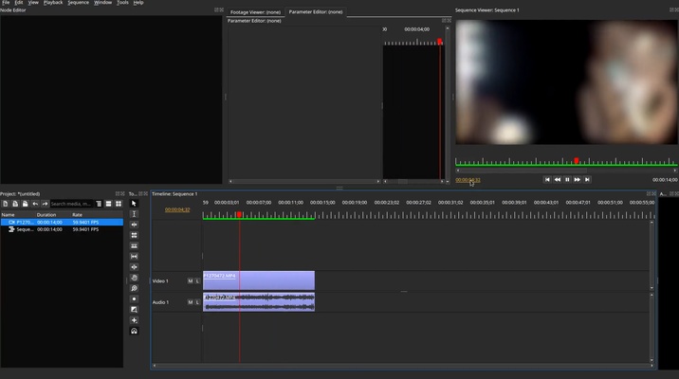Go to end in Sequence Viewer
This screenshot has width=679, height=379.
coord(587,179)
